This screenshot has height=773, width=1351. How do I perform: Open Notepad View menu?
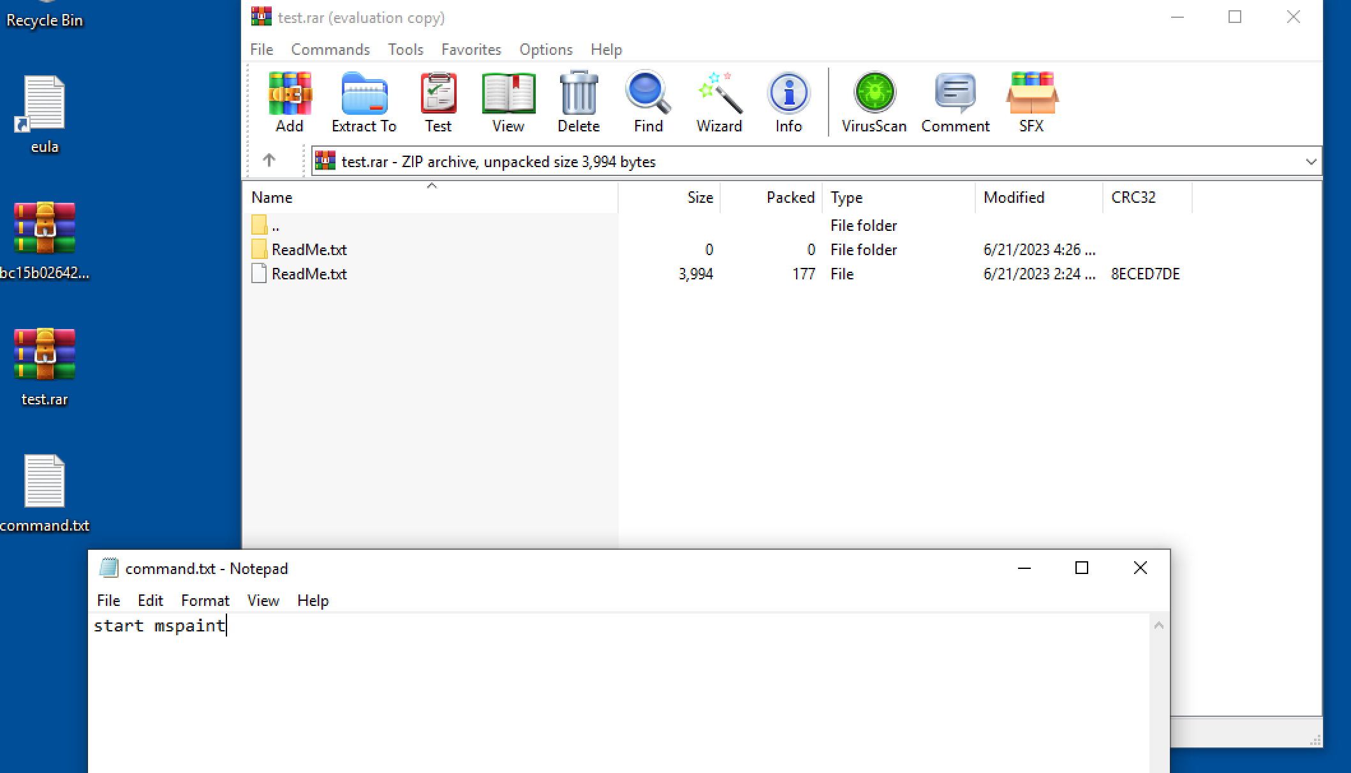pyautogui.click(x=263, y=600)
